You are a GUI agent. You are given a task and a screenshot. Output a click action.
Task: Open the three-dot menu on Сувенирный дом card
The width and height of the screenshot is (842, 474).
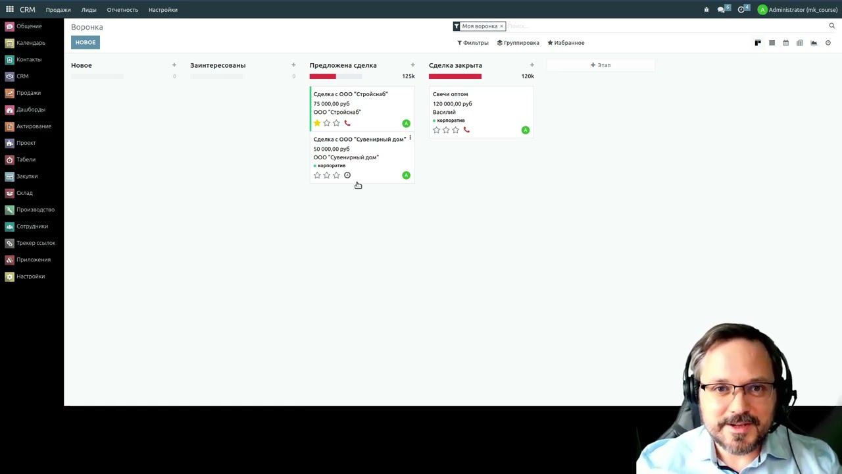click(x=410, y=138)
